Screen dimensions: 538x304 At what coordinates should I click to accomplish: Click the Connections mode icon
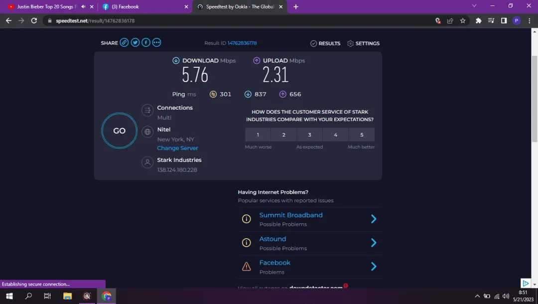(147, 110)
